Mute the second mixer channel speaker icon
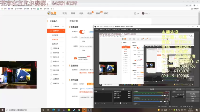The image size is (200, 112). [x=165, y=101]
